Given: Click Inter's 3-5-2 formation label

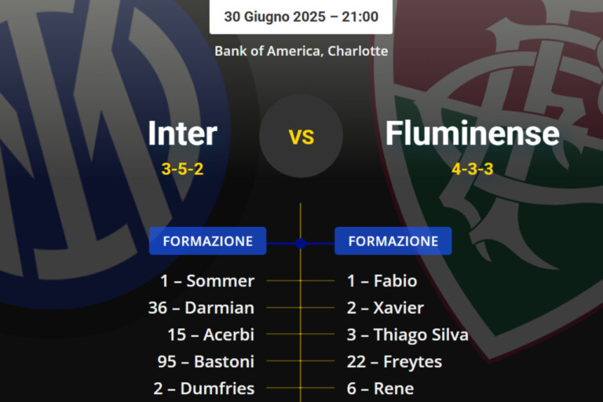Looking at the screenshot, I should point(182,169).
